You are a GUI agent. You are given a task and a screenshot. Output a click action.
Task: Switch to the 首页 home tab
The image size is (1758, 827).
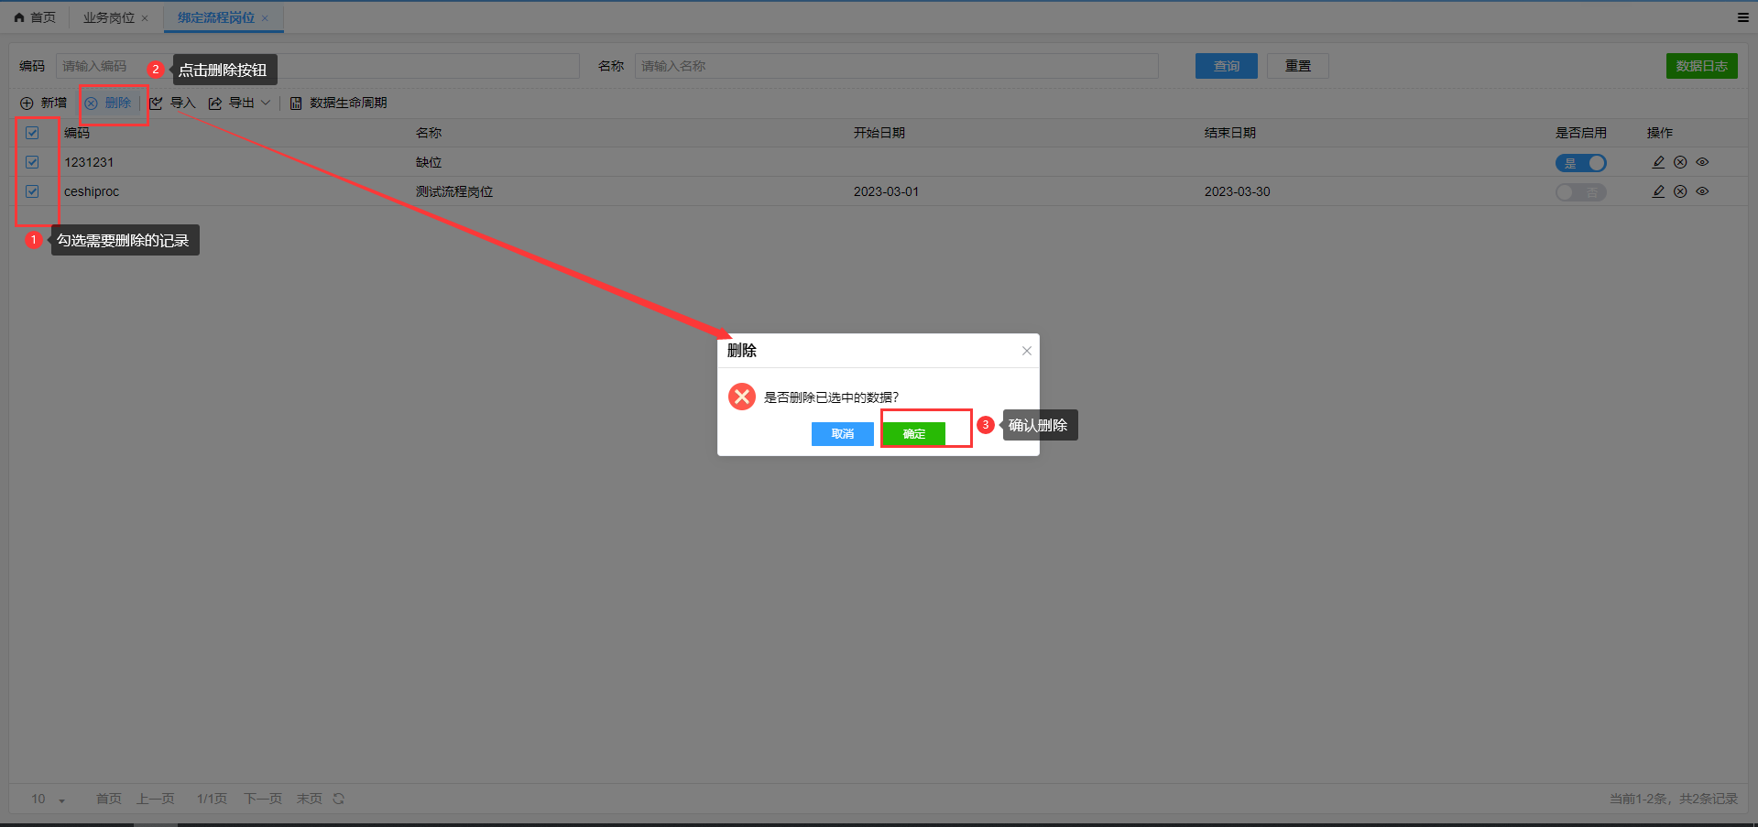pyautogui.click(x=35, y=17)
